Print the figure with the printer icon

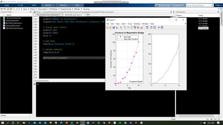(x=117, y=27)
